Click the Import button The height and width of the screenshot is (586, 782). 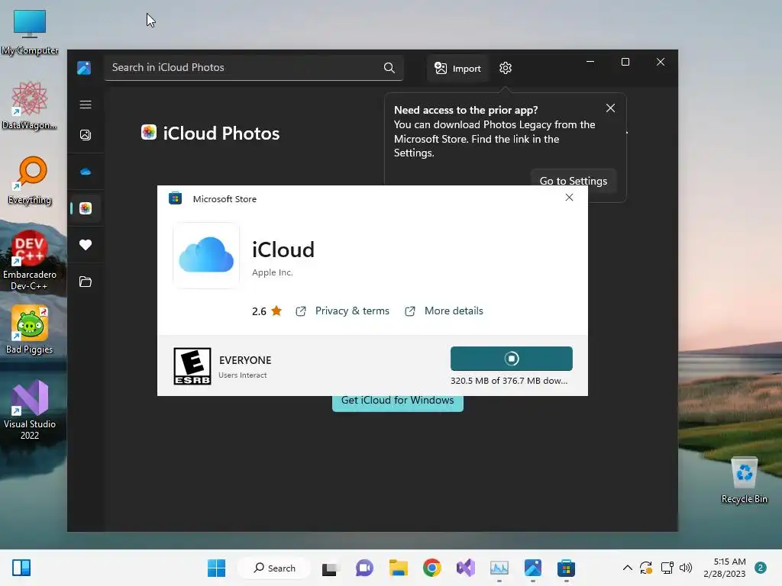pos(457,68)
